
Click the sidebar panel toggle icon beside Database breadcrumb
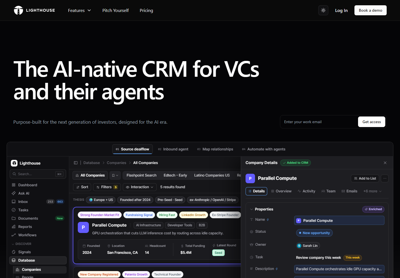pyautogui.click(x=76, y=163)
